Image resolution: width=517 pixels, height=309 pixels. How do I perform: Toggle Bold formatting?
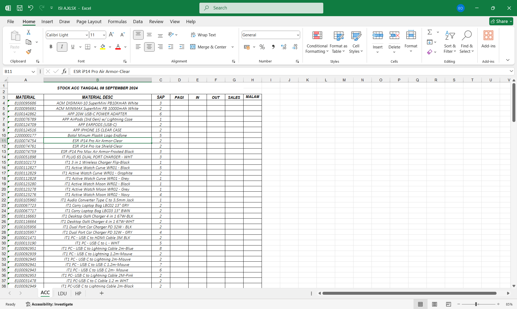[x=51, y=47]
